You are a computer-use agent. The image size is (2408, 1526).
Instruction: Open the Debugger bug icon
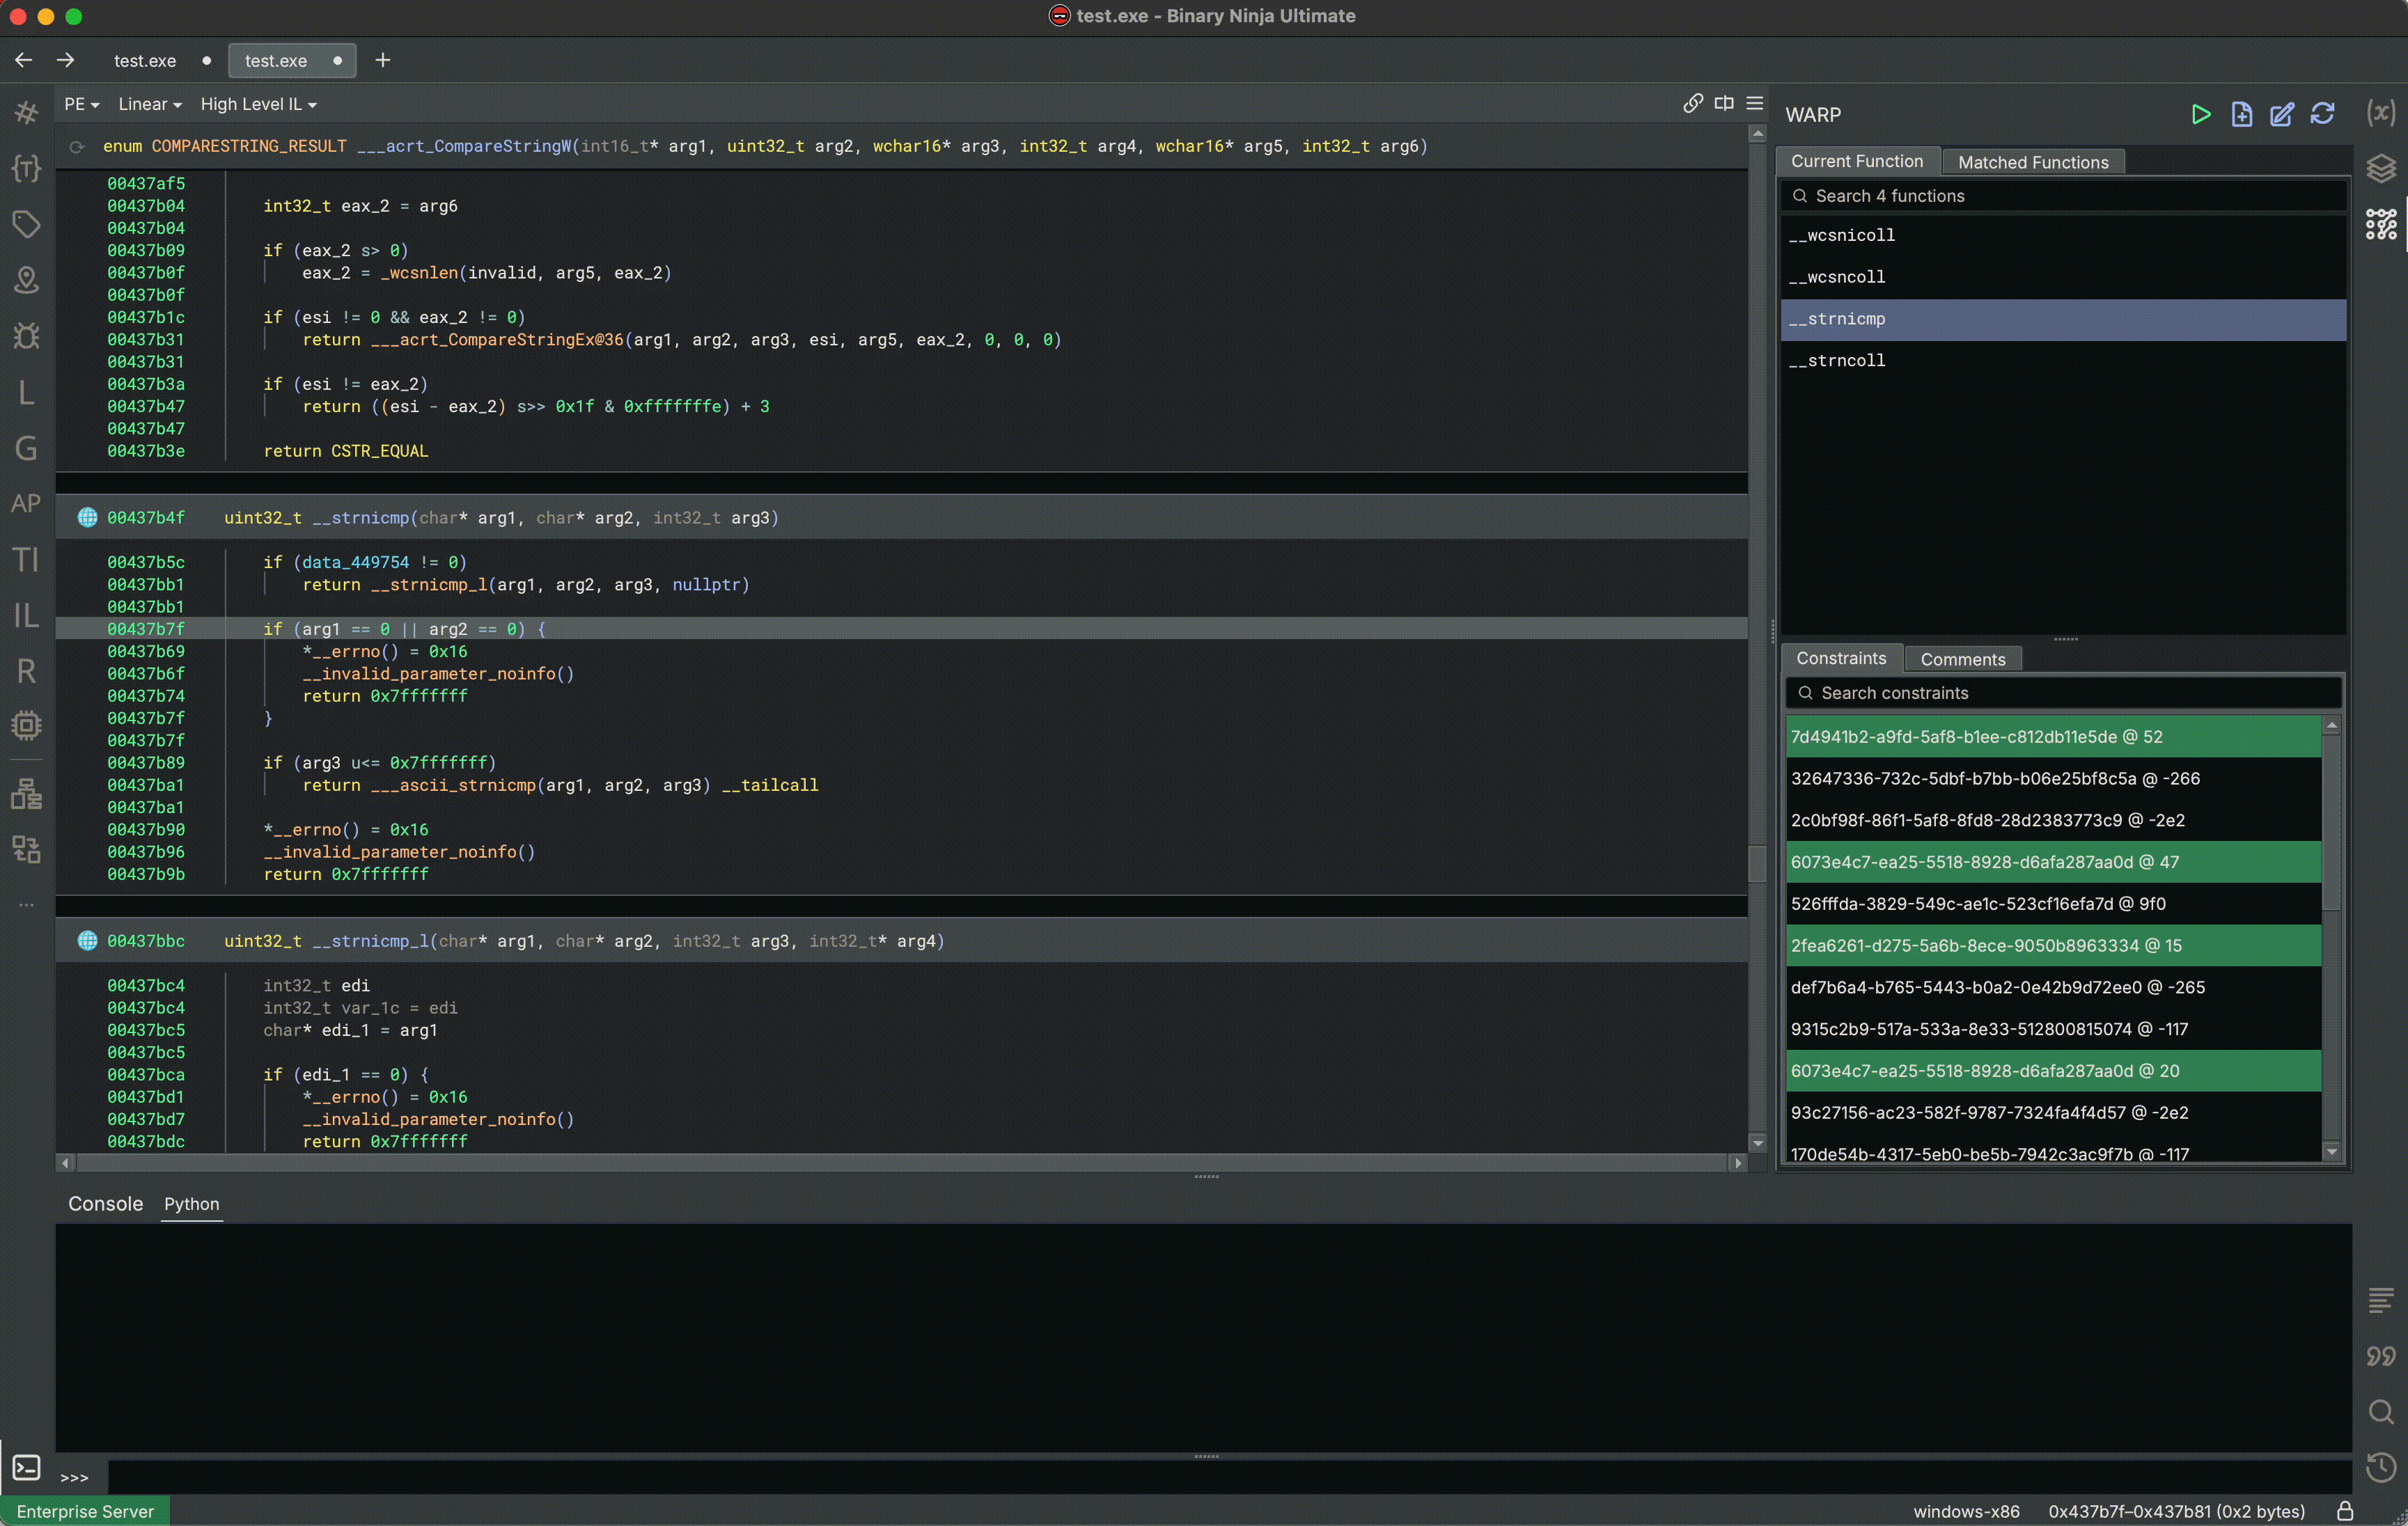click(x=26, y=335)
